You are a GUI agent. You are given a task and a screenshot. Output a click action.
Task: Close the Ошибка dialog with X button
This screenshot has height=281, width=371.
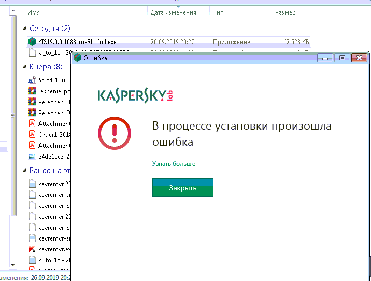[x=359, y=58]
